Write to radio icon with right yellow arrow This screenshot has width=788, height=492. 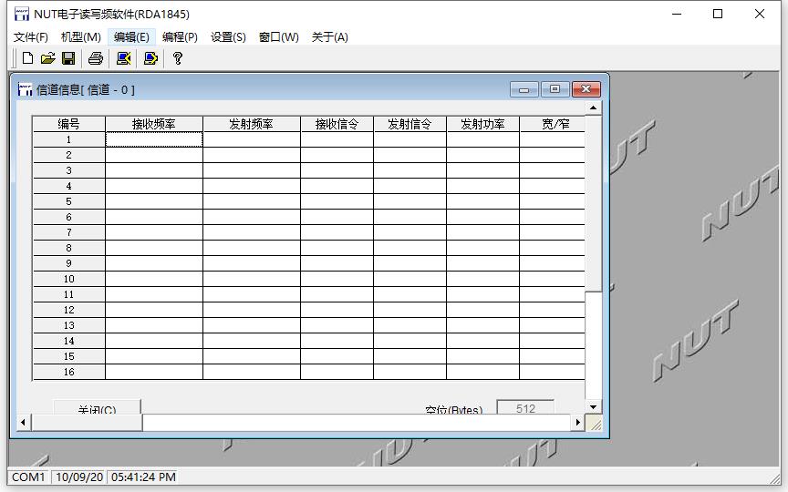point(150,58)
